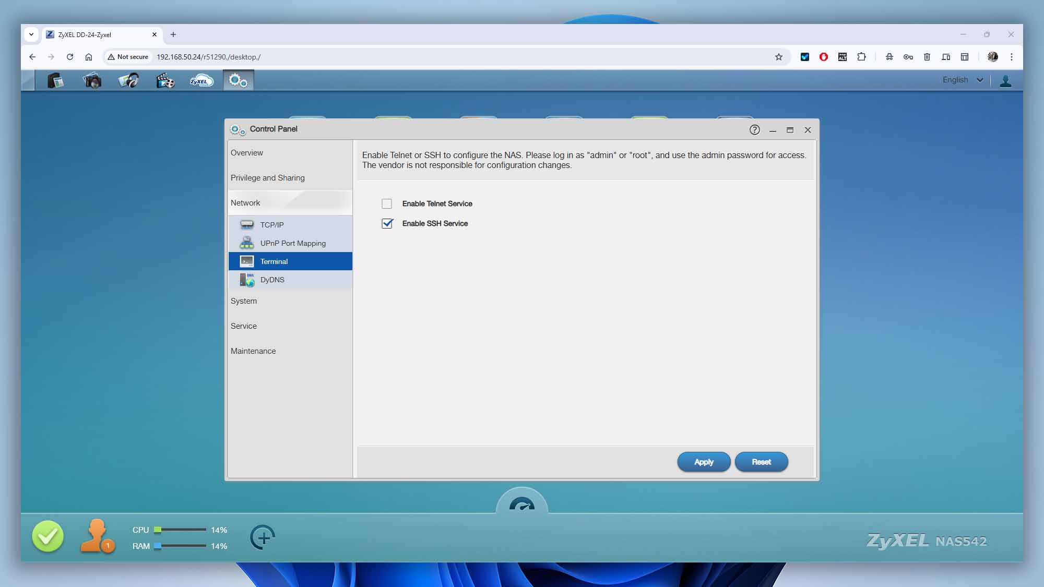This screenshot has height=587, width=1044.
Task: Open the dashboard gauge icon
Action: [521, 504]
